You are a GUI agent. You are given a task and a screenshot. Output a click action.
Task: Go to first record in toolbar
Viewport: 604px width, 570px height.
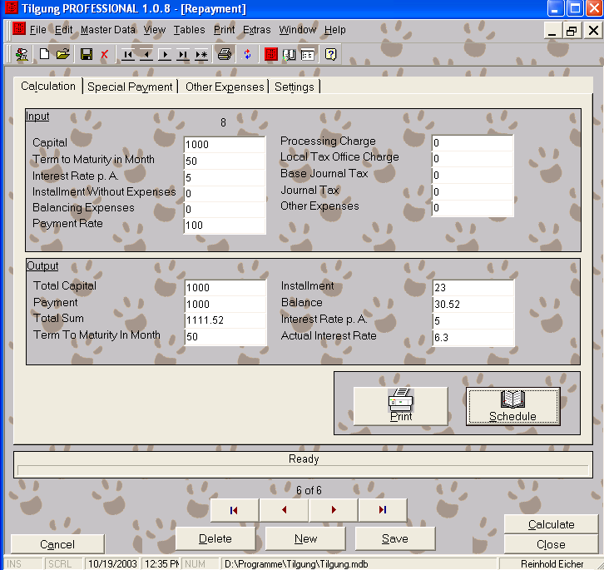127,55
